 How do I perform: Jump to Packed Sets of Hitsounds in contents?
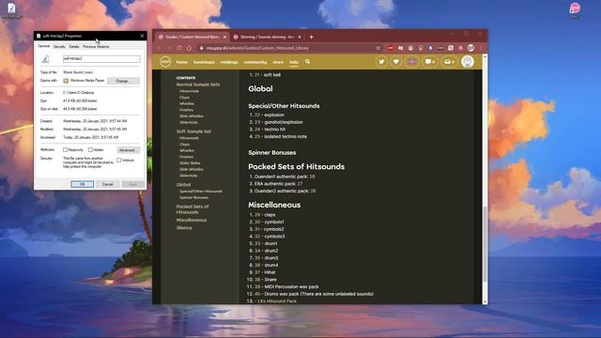tap(193, 208)
